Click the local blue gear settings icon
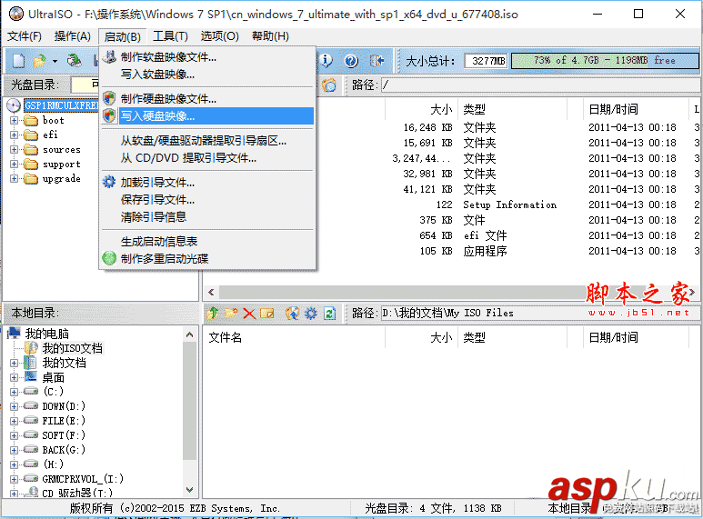Viewport: 703px width, 519px height. tap(311, 313)
